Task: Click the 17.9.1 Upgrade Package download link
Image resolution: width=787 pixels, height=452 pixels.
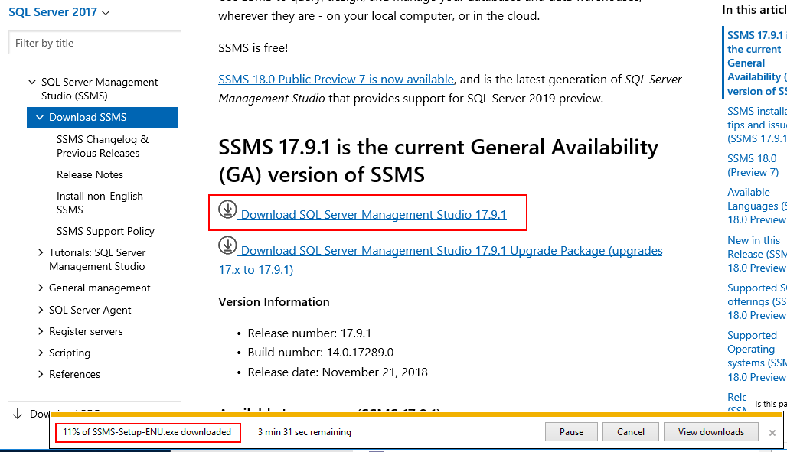Action: (440, 260)
